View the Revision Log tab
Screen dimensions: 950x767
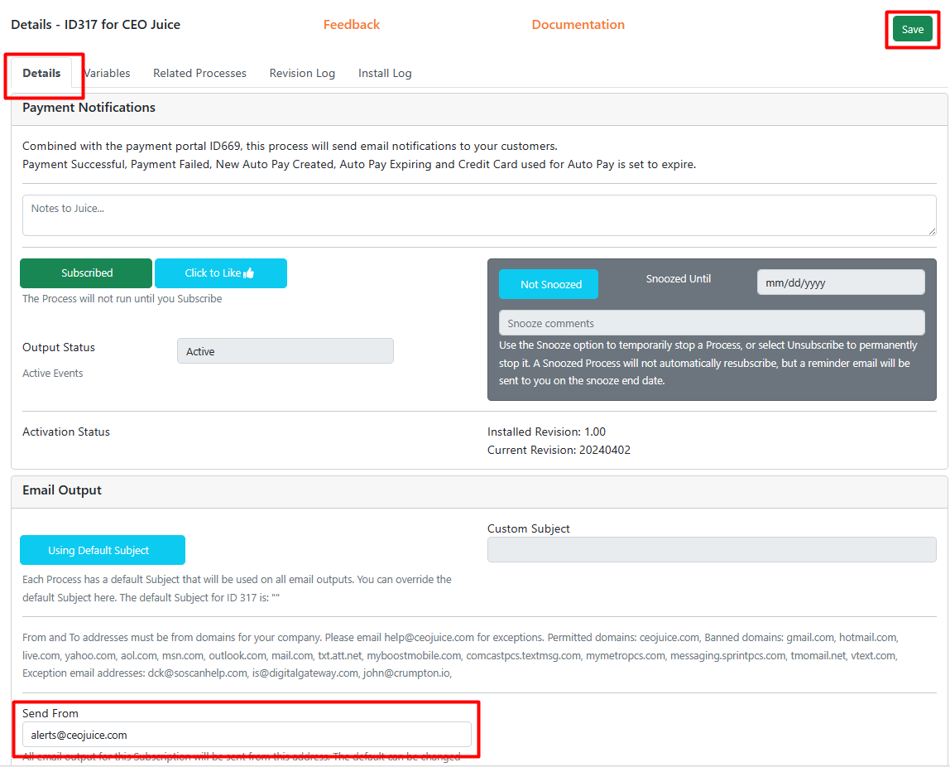(302, 74)
